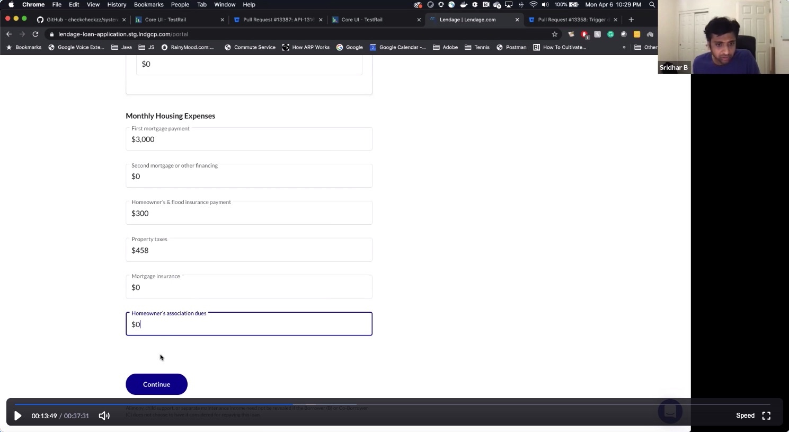
Task: Open How ARP Works bookmark
Action: pyautogui.click(x=306, y=47)
